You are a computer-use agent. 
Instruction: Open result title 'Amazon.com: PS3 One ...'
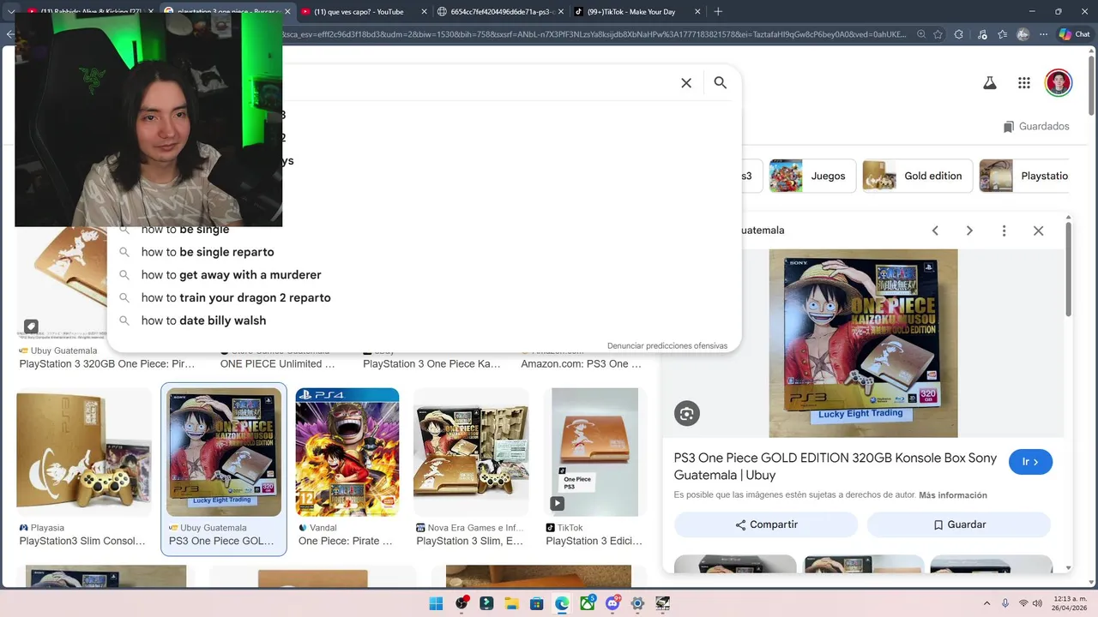point(581,364)
